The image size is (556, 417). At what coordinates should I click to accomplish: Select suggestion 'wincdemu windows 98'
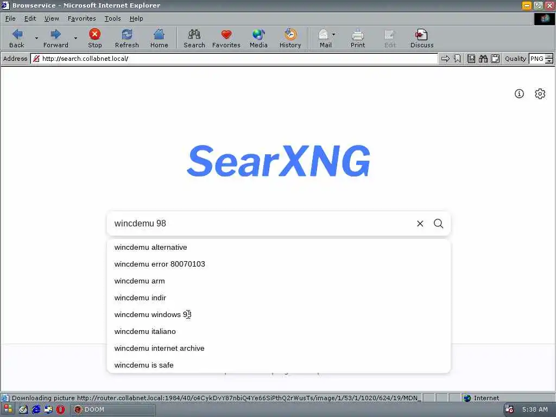(x=279, y=314)
